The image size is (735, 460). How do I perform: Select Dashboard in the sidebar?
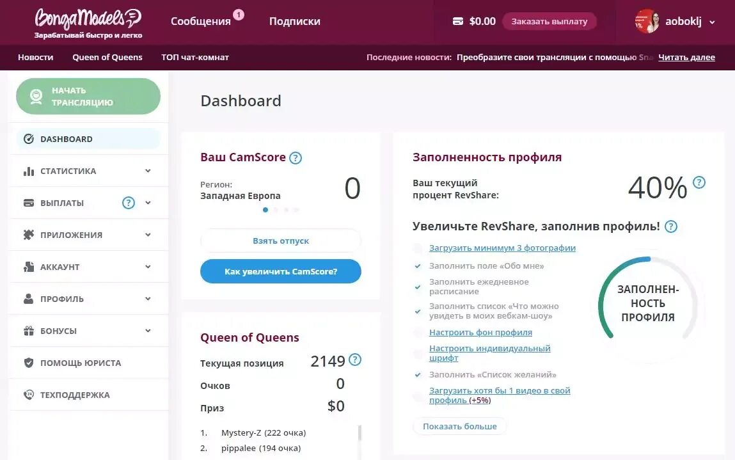click(88, 139)
